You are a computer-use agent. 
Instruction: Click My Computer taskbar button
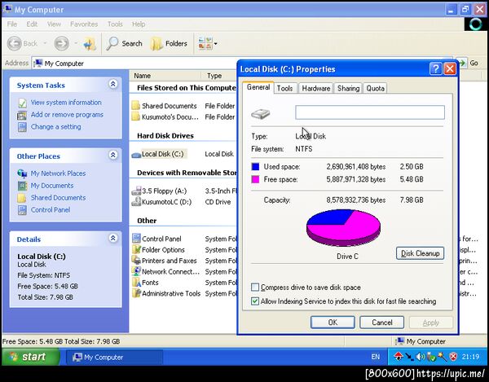(x=114, y=357)
